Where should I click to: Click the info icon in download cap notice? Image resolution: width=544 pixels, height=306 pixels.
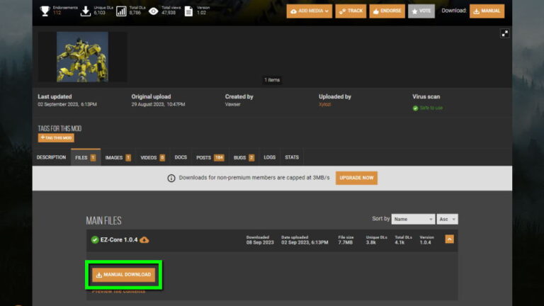click(x=171, y=178)
